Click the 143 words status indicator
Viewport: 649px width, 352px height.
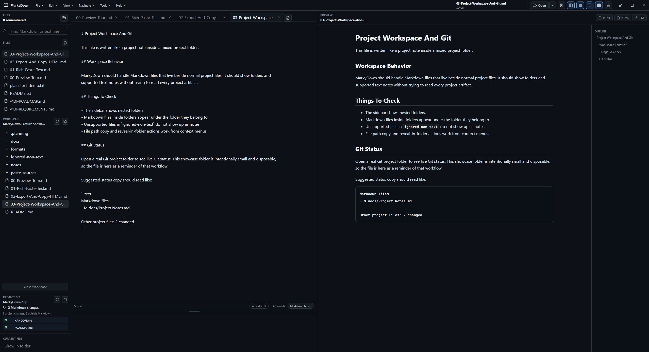pos(278,306)
